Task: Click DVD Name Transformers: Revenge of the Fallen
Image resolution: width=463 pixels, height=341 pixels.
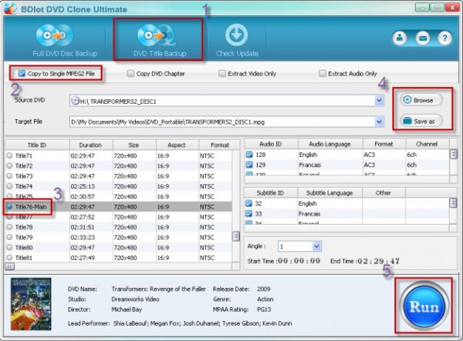Action: 158,289
